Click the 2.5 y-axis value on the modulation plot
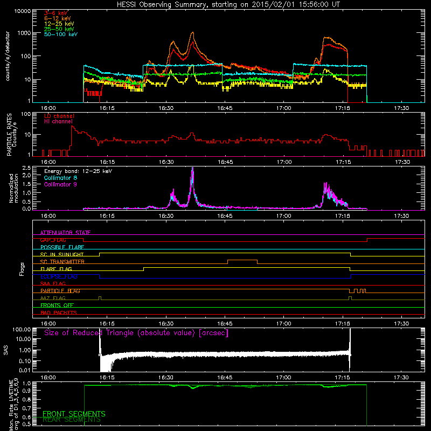 (26, 168)
